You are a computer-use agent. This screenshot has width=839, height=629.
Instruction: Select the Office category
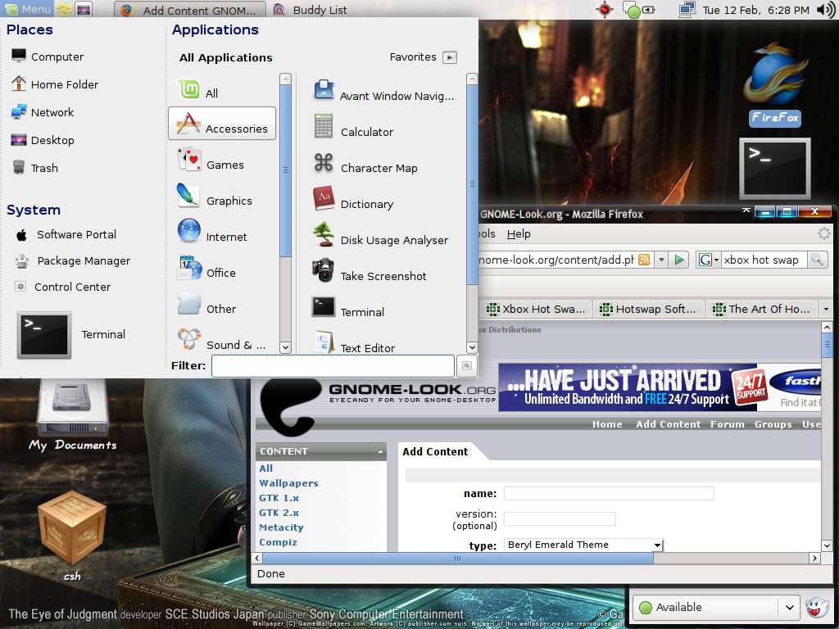tap(206, 269)
